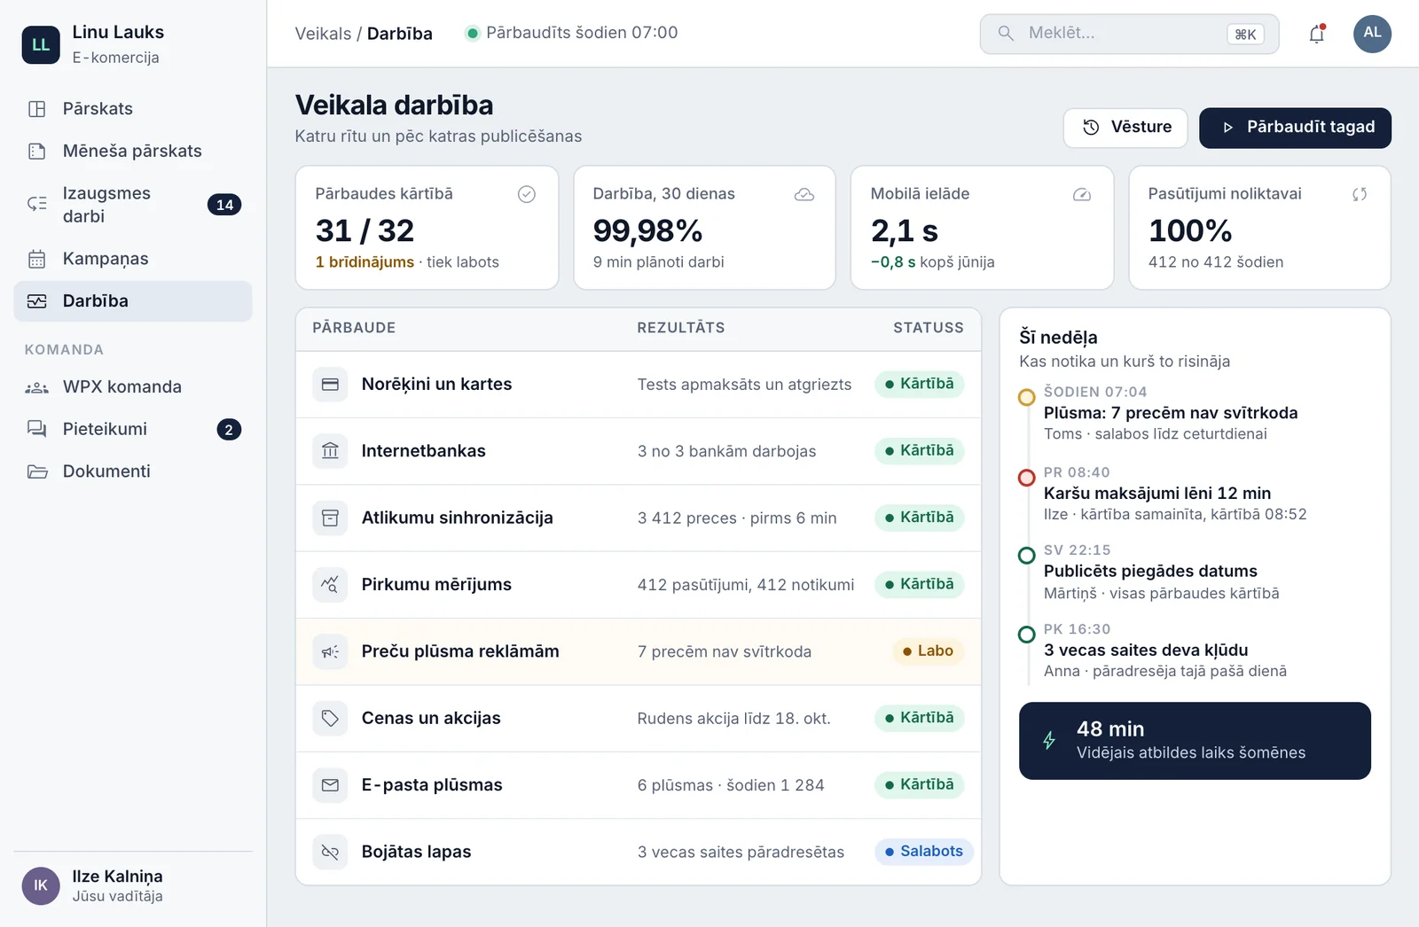1419x927 pixels.
Task: Click the STATUSS column header
Action: [928, 328]
